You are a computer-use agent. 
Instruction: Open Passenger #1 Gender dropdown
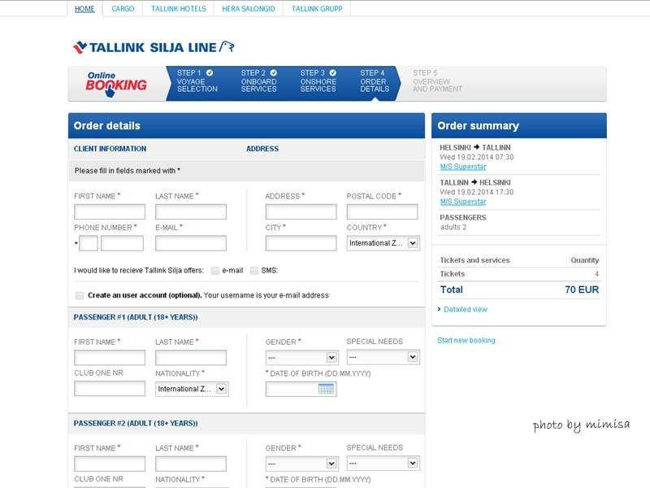pyautogui.click(x=301, y=357)
